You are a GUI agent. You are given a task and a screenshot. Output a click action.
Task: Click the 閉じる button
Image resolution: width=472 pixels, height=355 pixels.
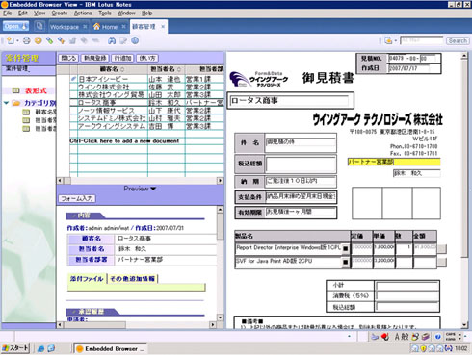(68, 58)
